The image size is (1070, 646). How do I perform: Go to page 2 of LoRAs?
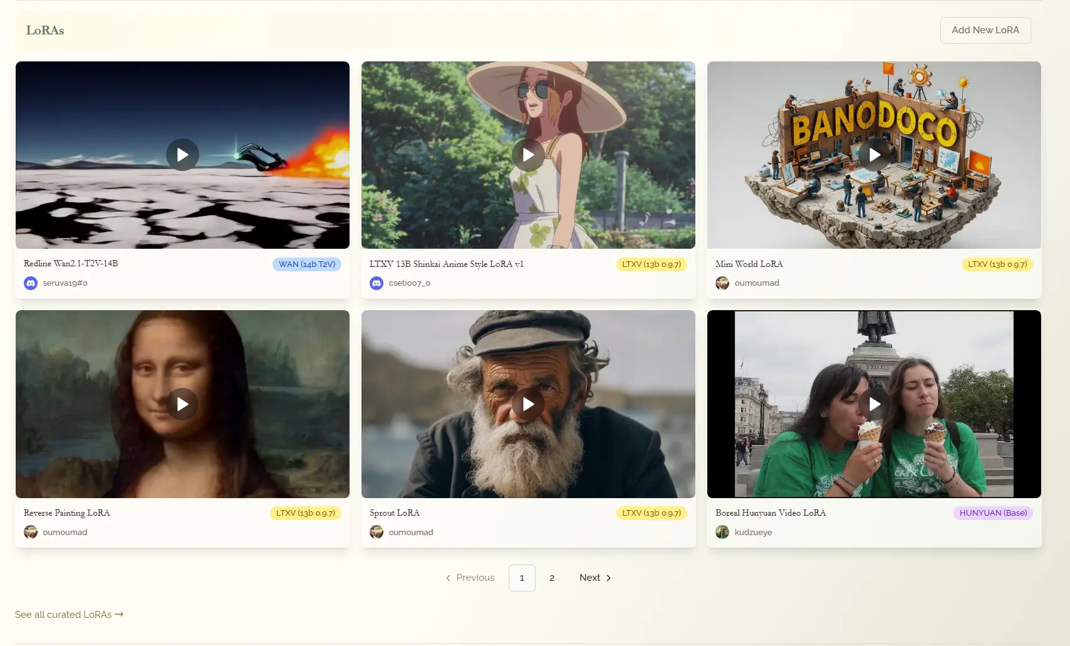pos(552,578)
